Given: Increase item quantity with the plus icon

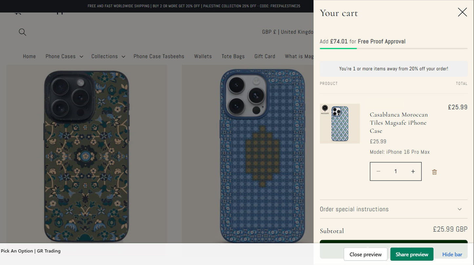Looking at the screenshot, I should 413,171.
